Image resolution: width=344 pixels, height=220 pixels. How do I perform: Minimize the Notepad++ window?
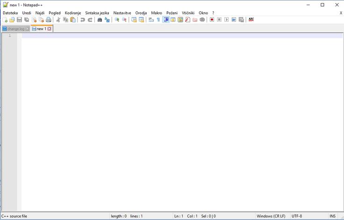[x=308, y=5]
